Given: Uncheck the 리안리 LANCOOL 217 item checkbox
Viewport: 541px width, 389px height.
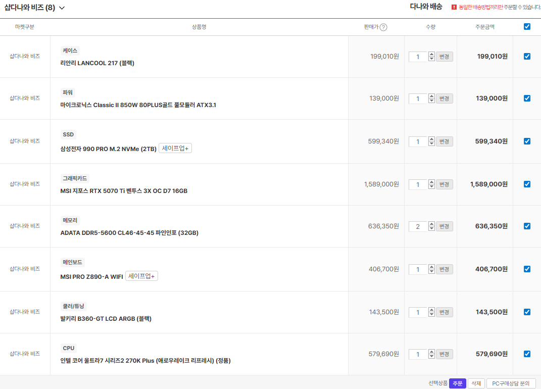Looking at the screenshot, I should click(527, 56).
